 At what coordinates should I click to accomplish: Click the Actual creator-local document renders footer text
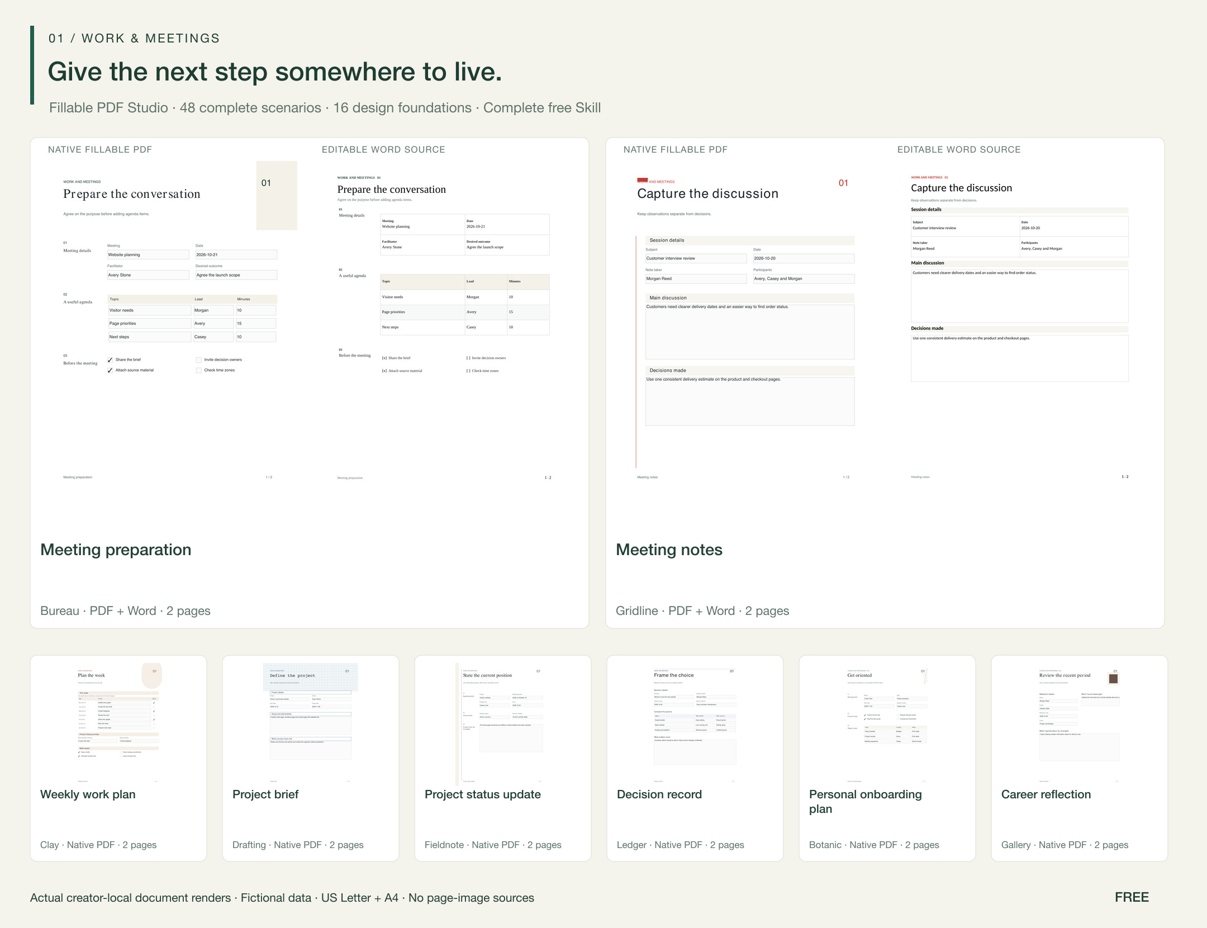point(282,898)
